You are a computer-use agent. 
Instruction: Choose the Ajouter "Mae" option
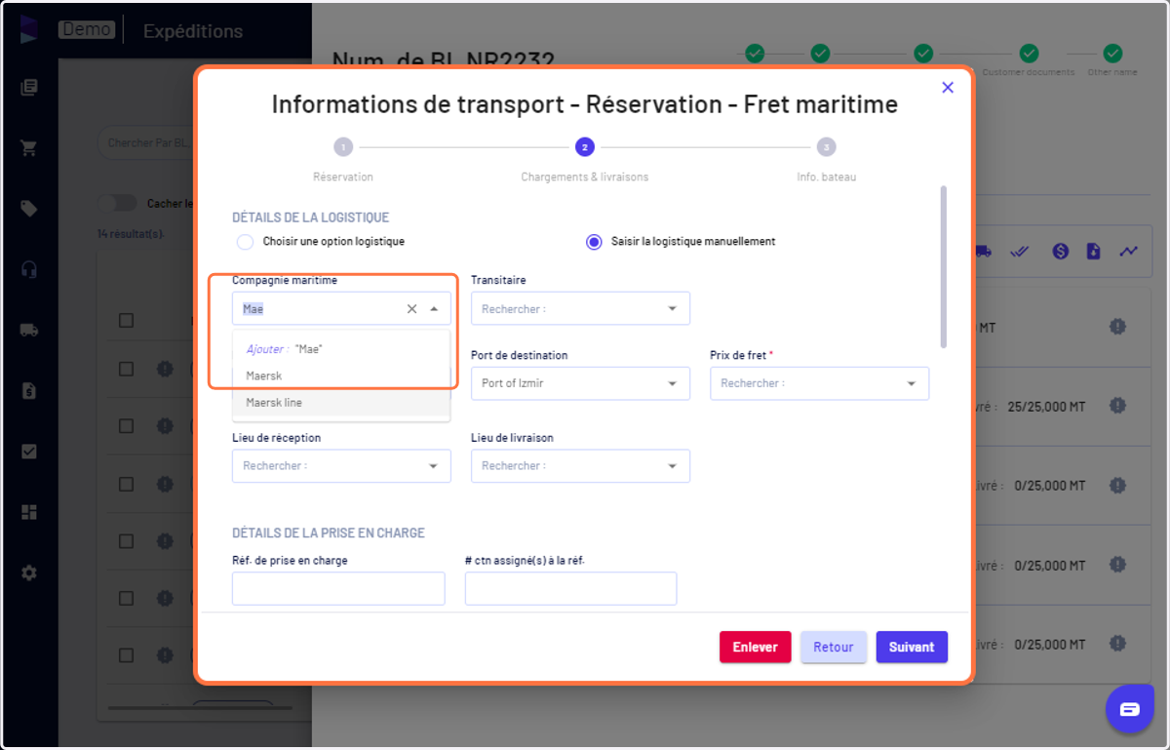[x=341, y=349]
